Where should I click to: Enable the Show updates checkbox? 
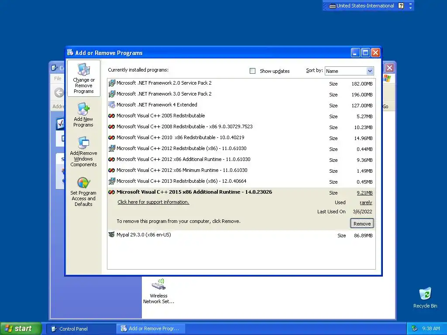point(253,71)
